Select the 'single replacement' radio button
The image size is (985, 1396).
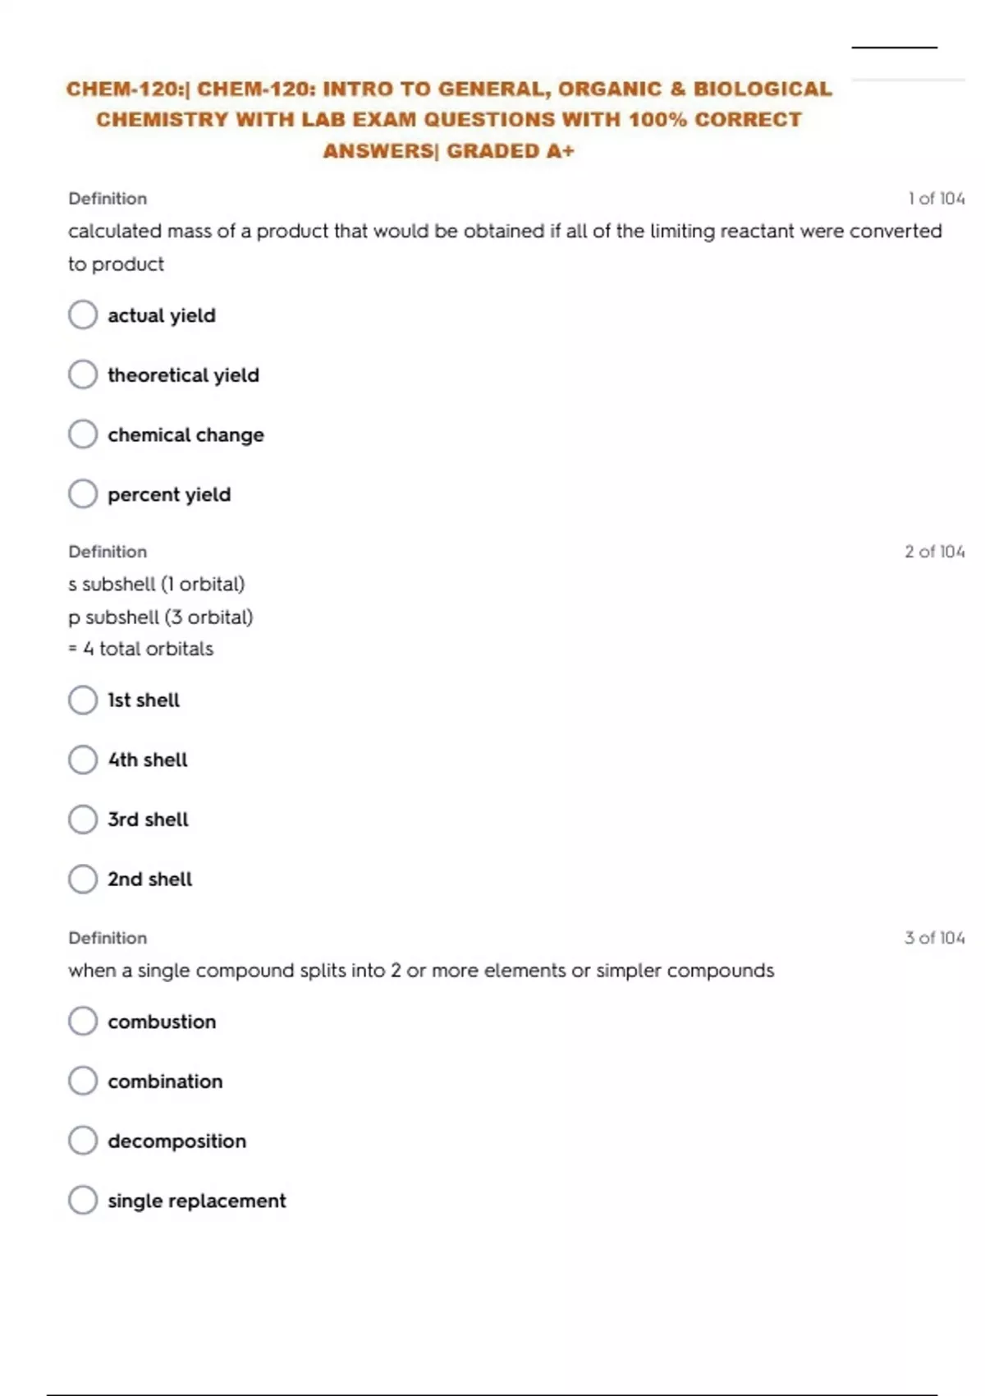coord(83,1201)
